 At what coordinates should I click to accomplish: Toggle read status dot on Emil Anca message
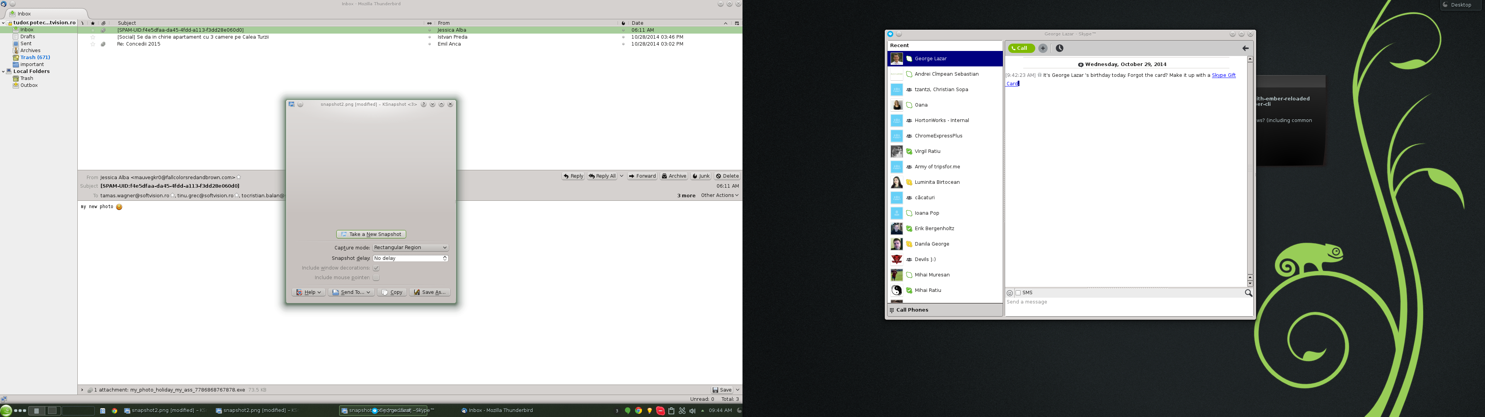coord(429,44)
